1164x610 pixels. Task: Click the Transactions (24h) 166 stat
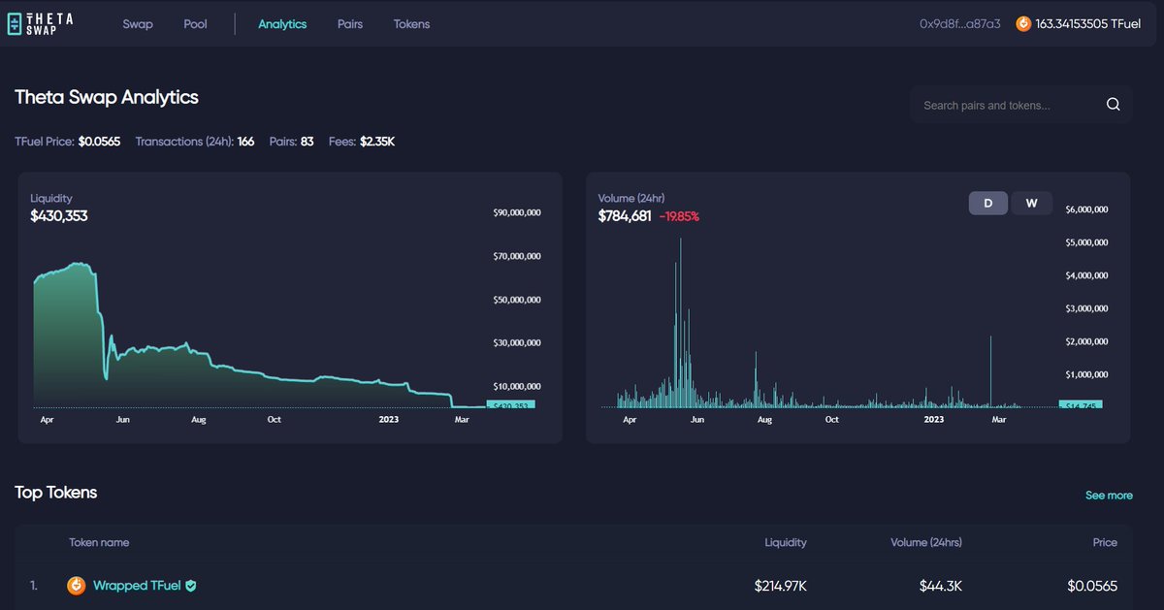195,142
